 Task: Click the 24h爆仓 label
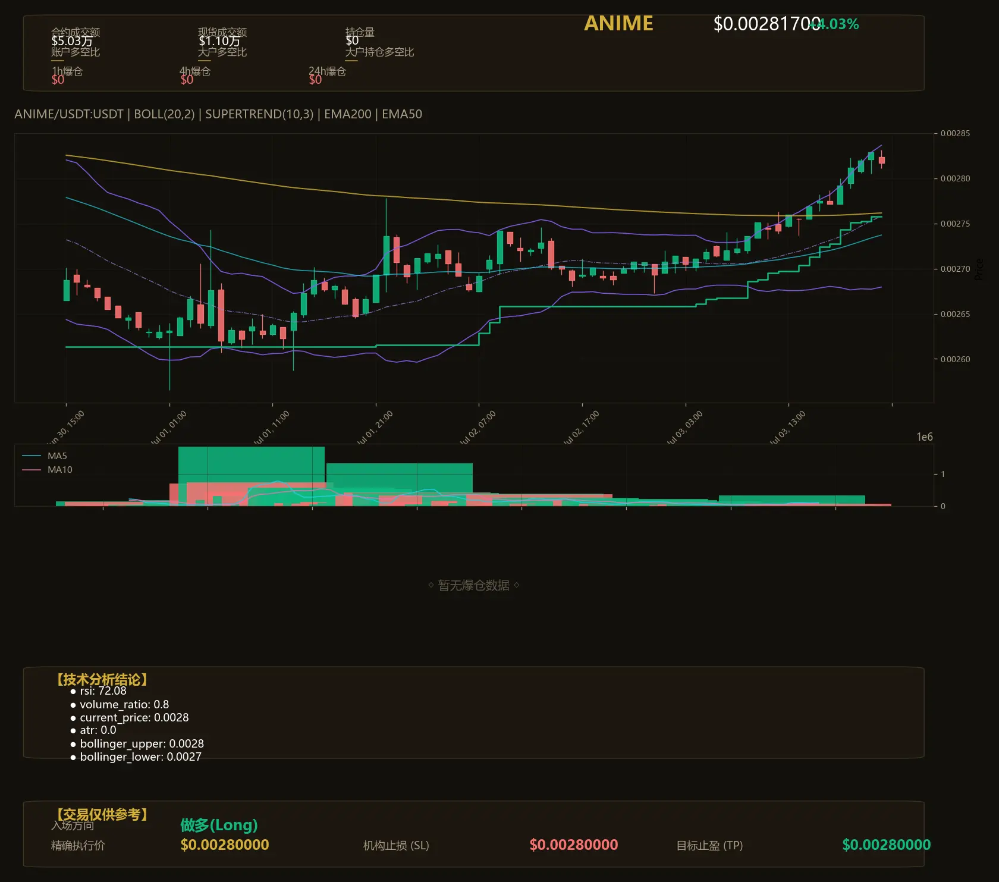point(327,71)
